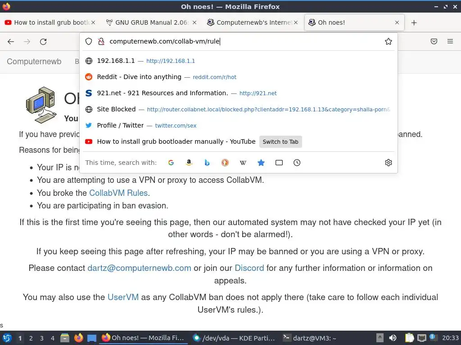
Task: Bookmark this page with the star icon
Action: [389, 41]
